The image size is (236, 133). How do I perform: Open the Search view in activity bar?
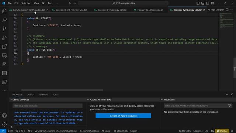tap(4, 20)
